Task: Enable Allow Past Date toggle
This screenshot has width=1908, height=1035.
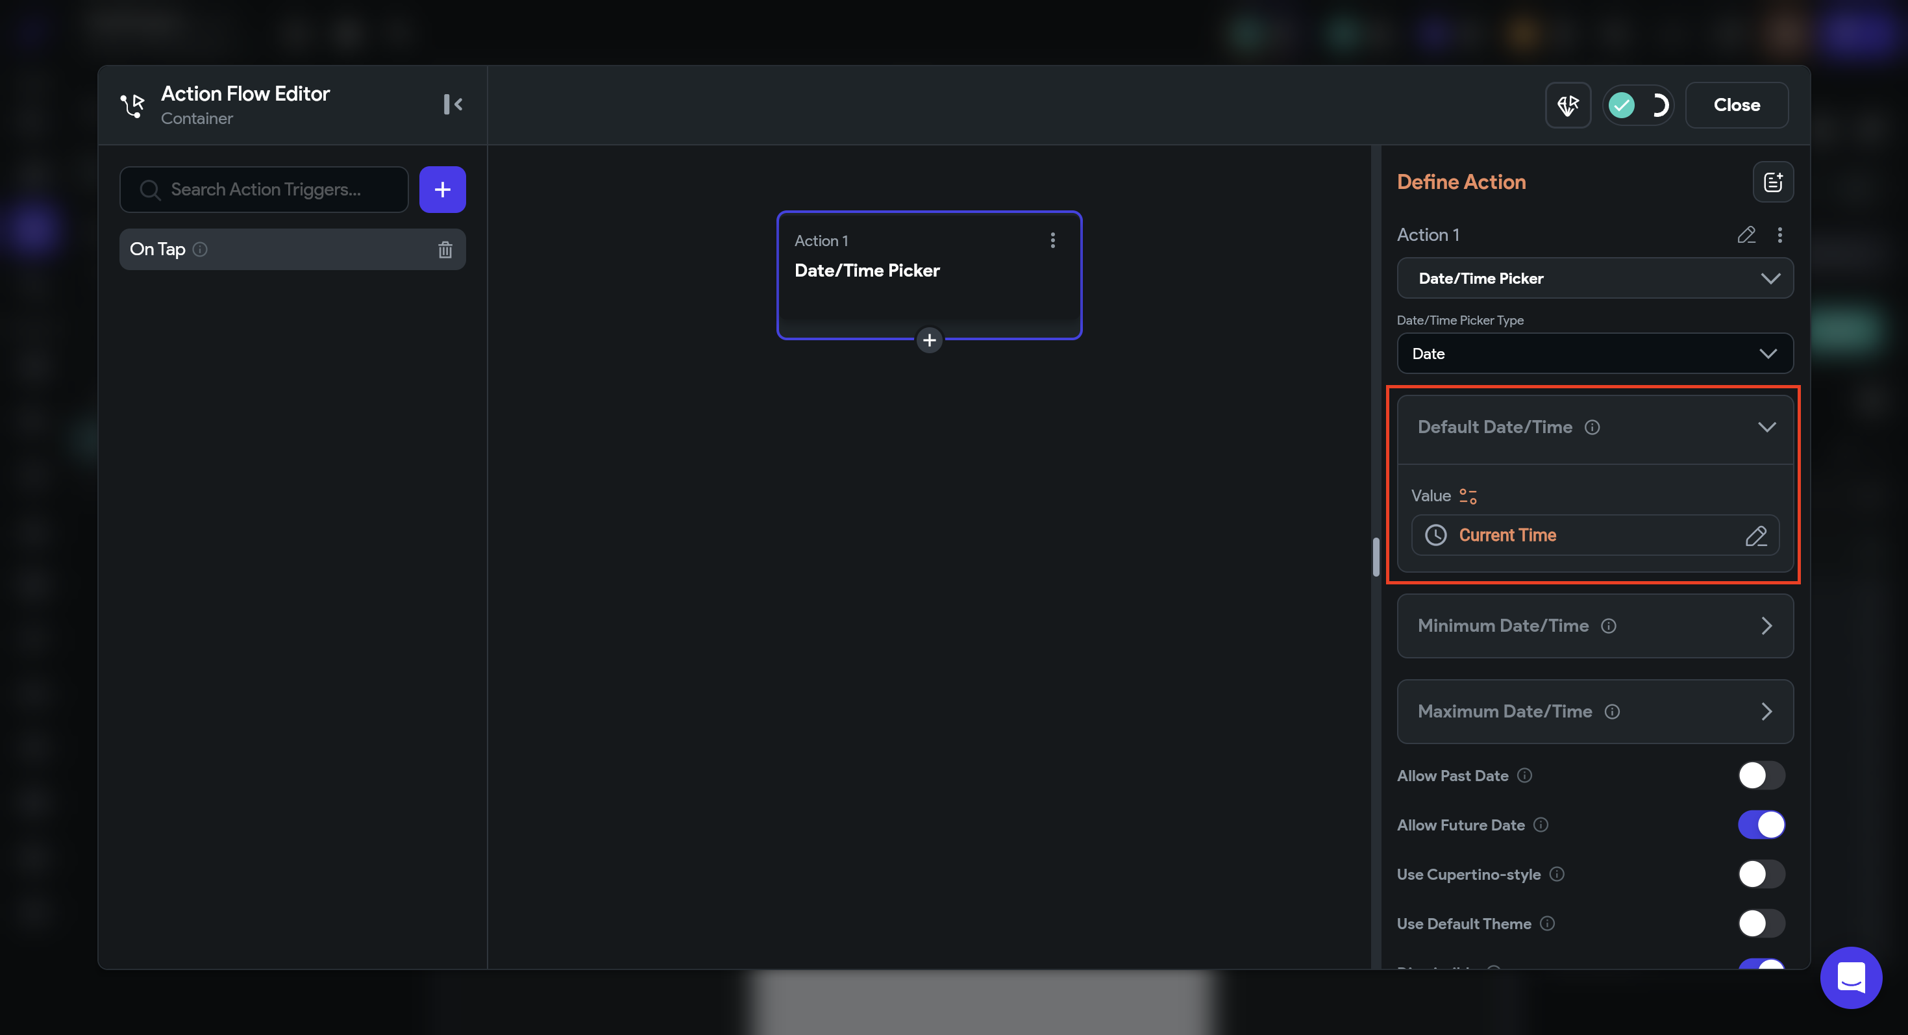Action: point(1761,776)
